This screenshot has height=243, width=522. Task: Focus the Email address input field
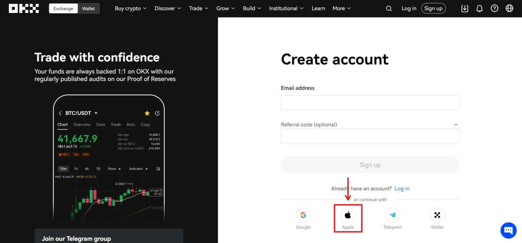[x=370, y=103]
